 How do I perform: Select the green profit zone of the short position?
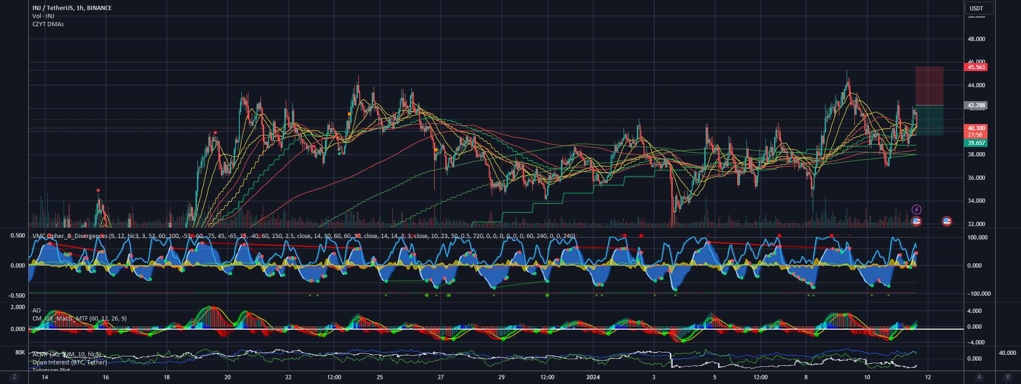pos(929,120)
